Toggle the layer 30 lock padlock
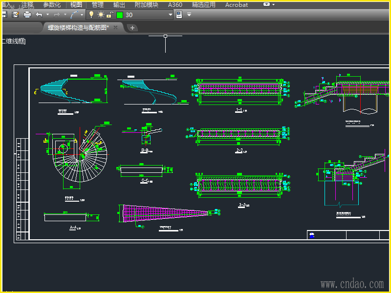 tap(109, 15)
